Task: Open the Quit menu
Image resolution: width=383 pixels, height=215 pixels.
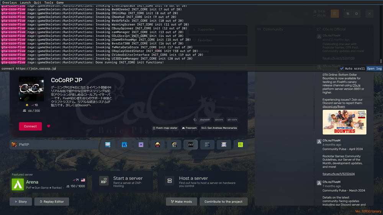Action: (38, 2)
